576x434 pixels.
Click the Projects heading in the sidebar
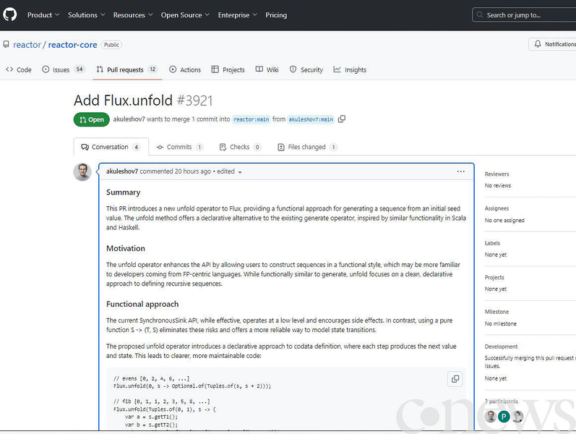coord(494,278)
